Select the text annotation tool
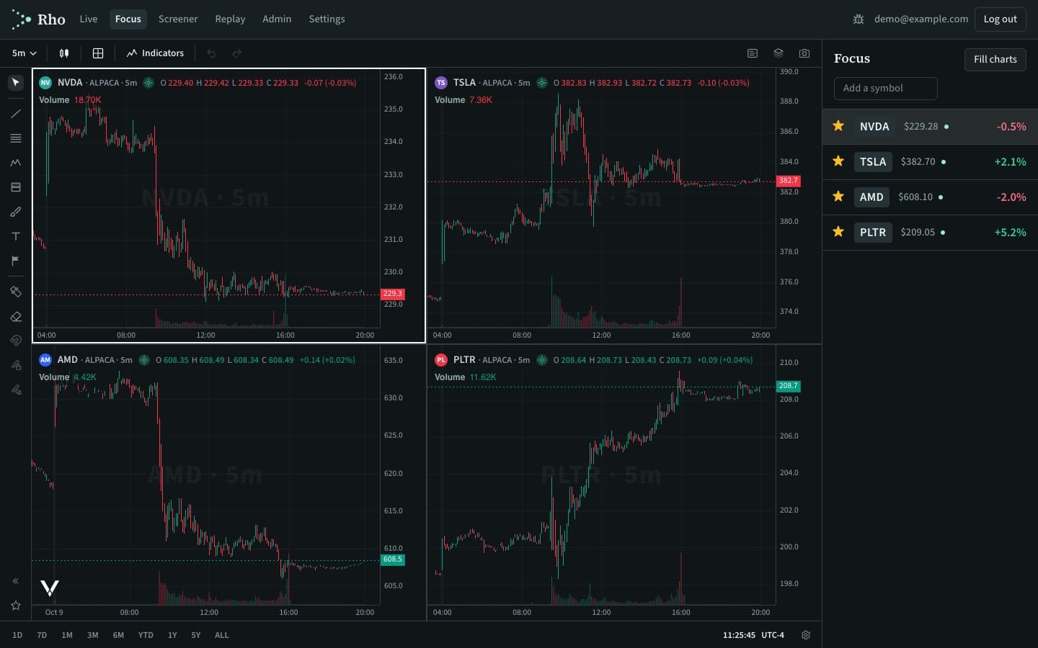 [x=15, y=236]
